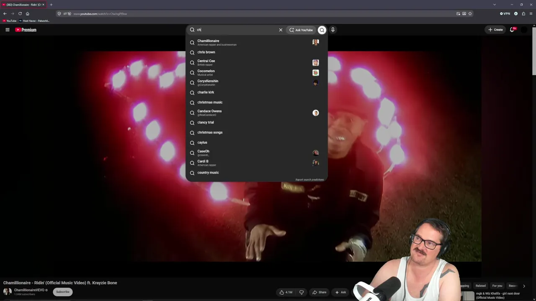Go back with browser back arrow
Viewport: 536px width, 301px height.
(x=5, y=14)
